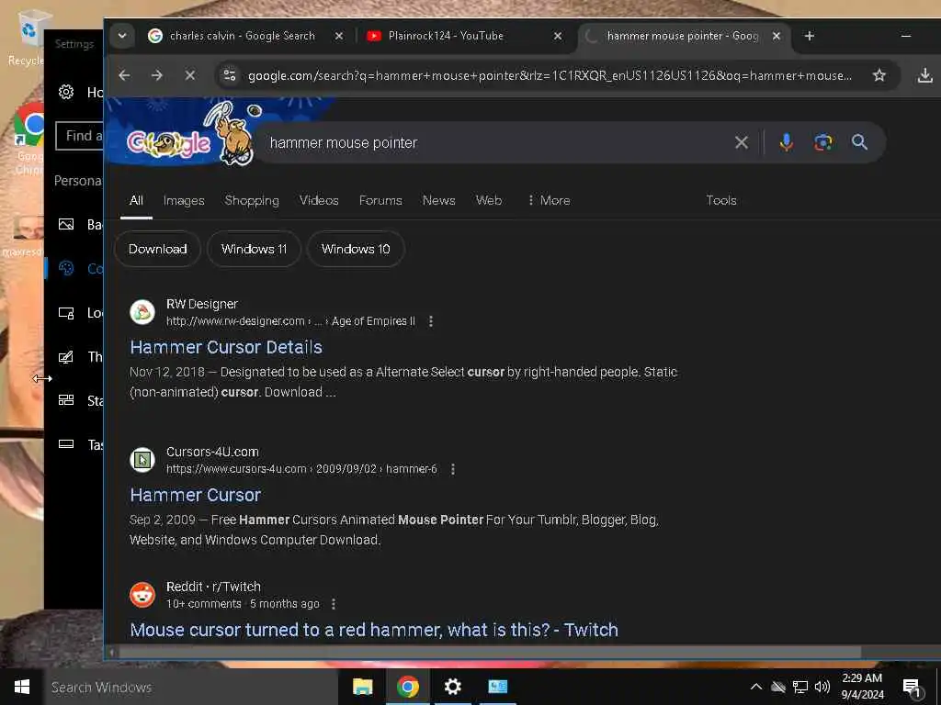Click the Reddit favicon icon
The image size is (941, 705).
point(142,595)
